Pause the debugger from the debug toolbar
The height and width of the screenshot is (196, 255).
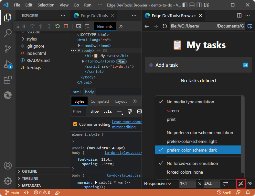tap(24, 27)
